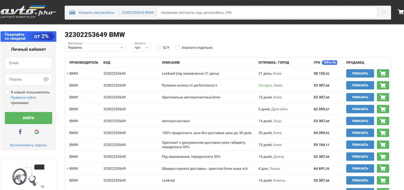Screen dimensions: 404x190
Task: Click the ПРОДАВЕЦ column header
Action: point(355,62)
